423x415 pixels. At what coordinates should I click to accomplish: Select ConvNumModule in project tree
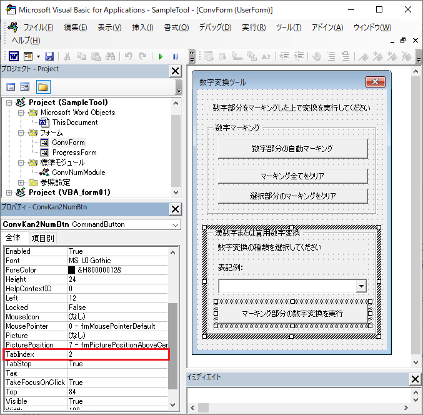point(79,172)
